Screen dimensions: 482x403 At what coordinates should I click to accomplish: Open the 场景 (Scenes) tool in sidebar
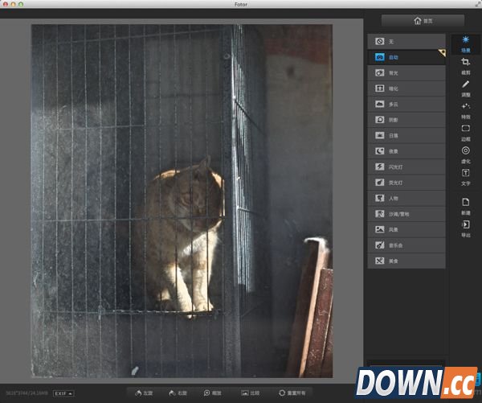pyautogui.click(x=466, y=43)
